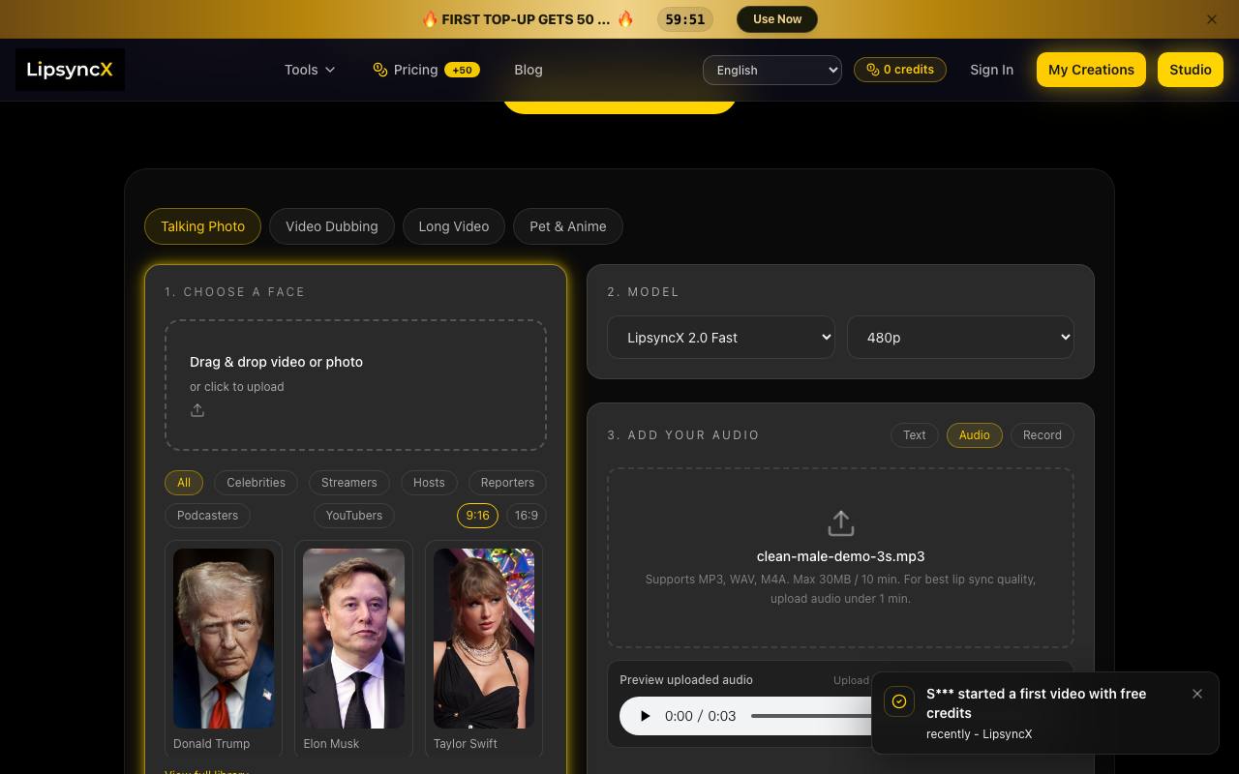Select the Record audio mode

click(x=1043, y=435)
